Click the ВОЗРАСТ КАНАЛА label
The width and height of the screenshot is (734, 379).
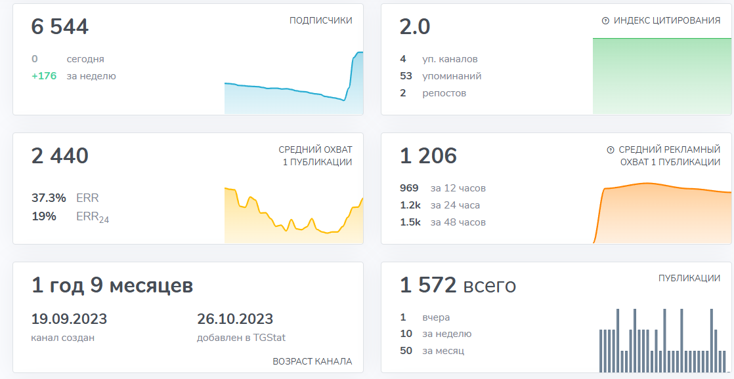pos(313,361)
